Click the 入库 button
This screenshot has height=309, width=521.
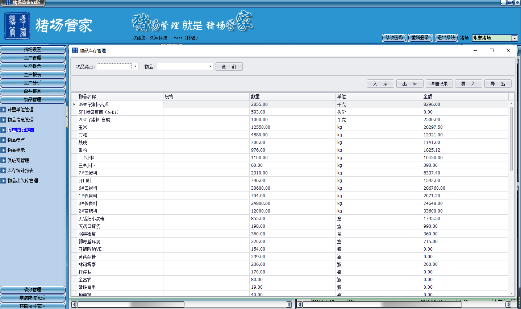(380, 84)
